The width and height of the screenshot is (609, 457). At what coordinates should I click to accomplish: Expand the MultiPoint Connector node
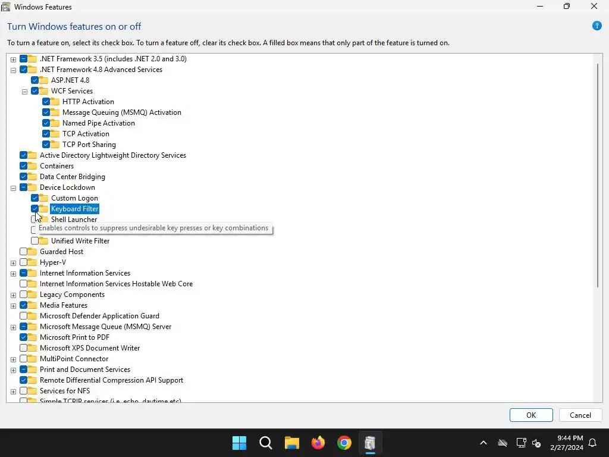pos(13,359)
